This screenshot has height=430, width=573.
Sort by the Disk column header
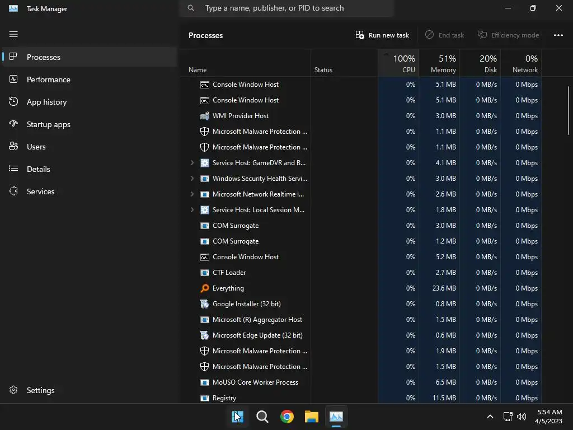point(480,63)
